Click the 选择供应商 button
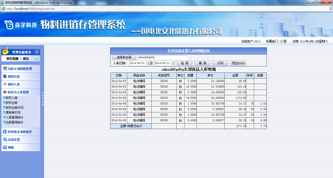This screenshot has height=178, width=333. [x=124, y=57]
